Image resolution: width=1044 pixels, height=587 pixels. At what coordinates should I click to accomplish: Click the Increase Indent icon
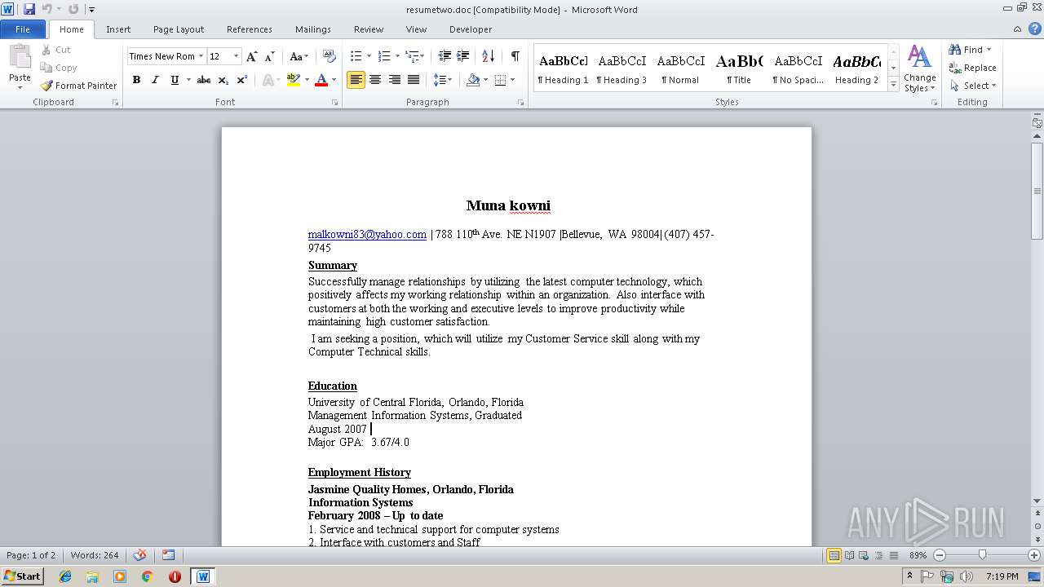(462, 56)
